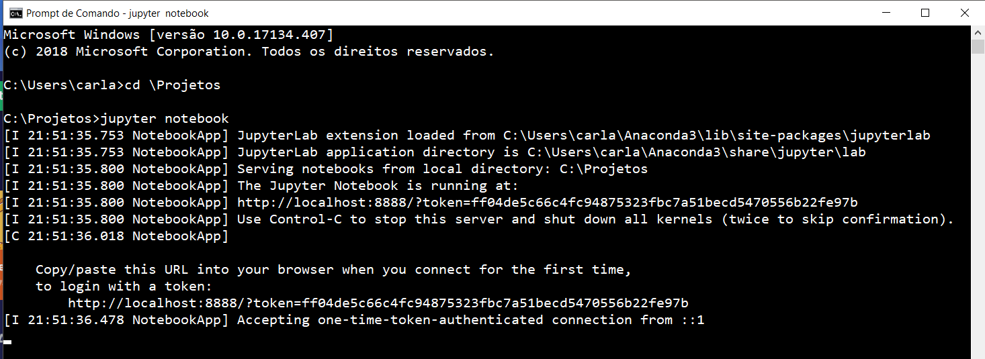The height and width of the screenshot is (359, 985).
Task: Click the vertical scrollbar thumb
Action: point(978,46)
